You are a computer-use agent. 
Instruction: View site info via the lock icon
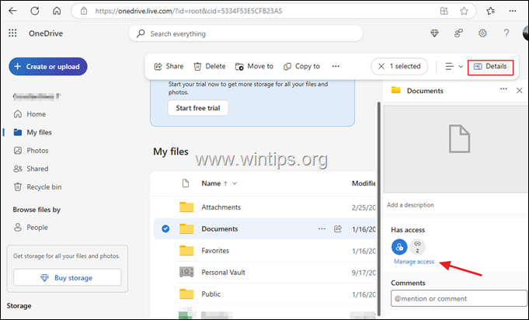click(84, 11)
